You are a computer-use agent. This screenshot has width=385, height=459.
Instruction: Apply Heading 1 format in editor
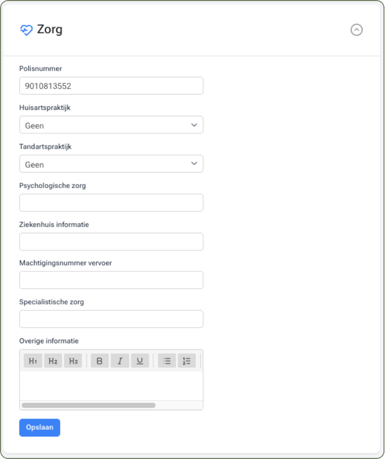click(33, 361)
